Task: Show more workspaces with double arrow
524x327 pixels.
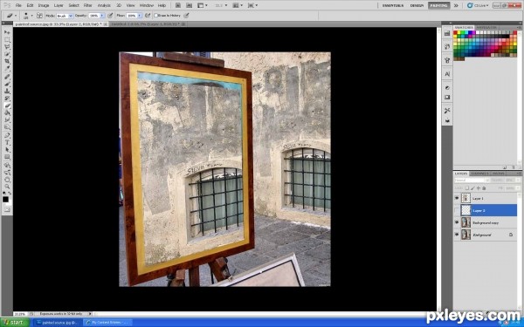Action: [456, 5]
